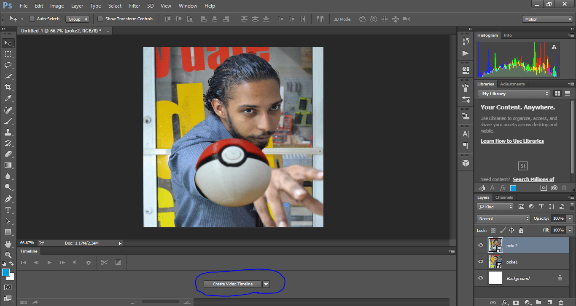Delete layer with Layers panel trash icon
The height and width of the screenshot is (306, 576).
[561, 302]
